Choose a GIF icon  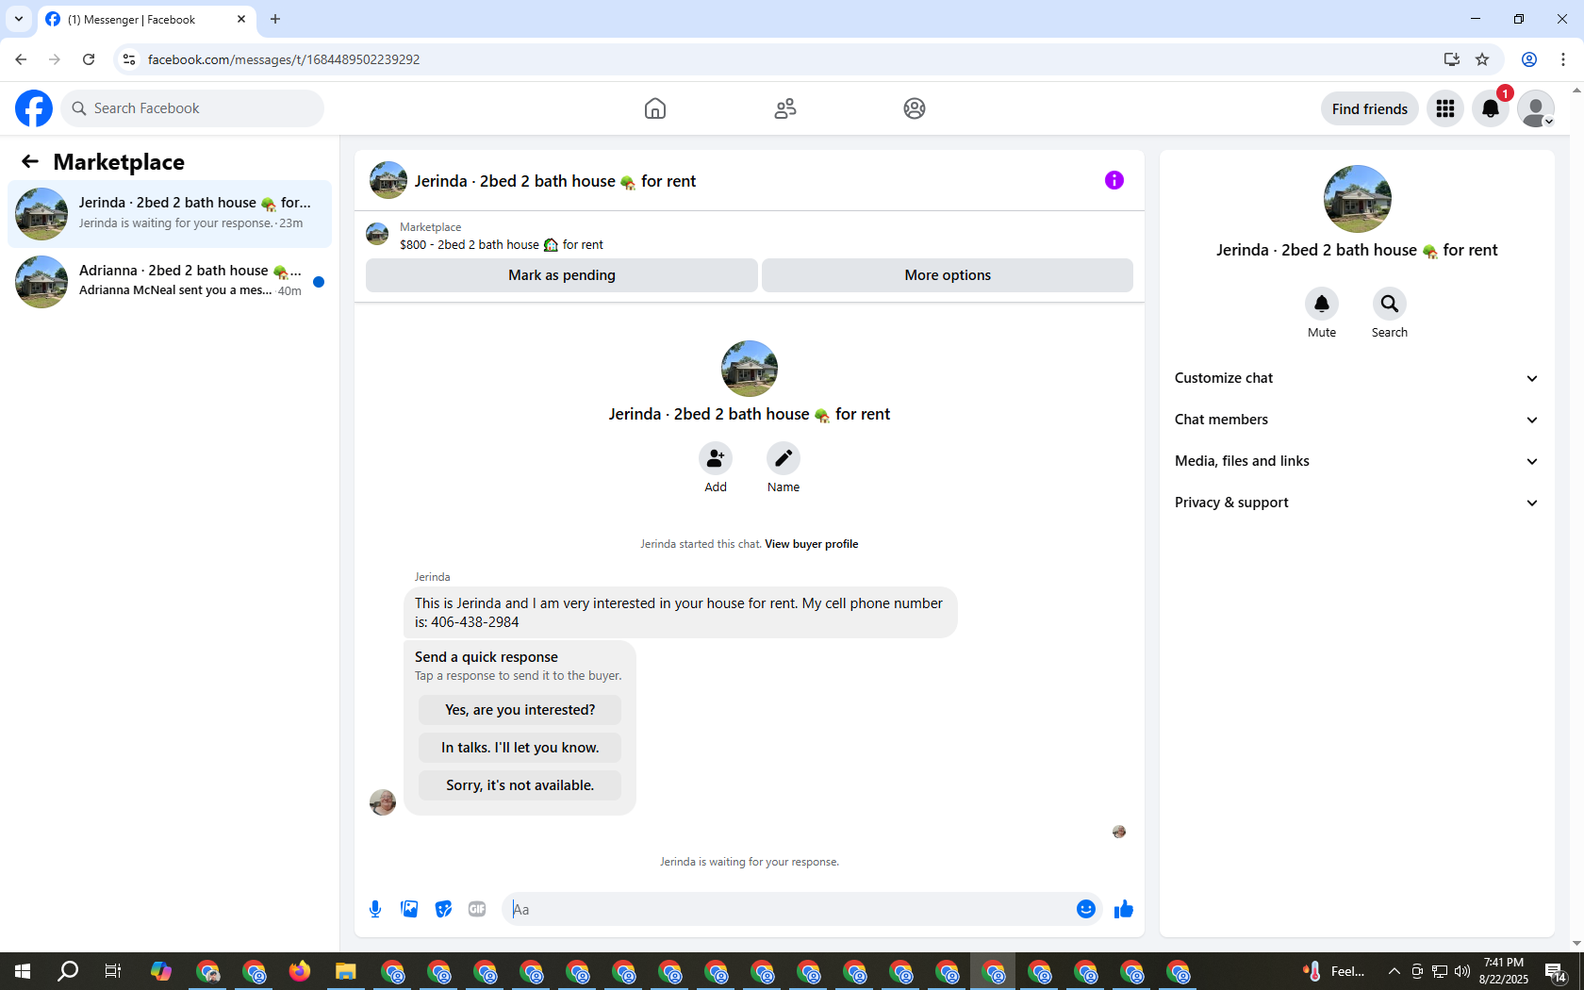[477, 909]
